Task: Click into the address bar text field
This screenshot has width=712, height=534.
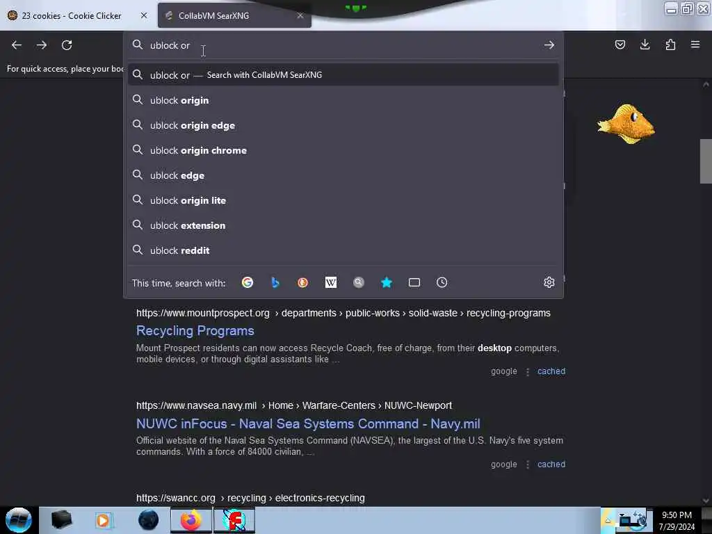Action: click(x=343, y=45)
